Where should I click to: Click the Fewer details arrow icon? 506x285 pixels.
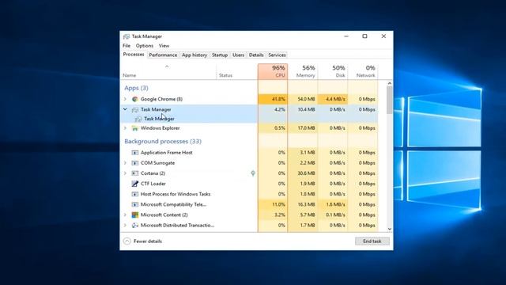coord(127,241)
